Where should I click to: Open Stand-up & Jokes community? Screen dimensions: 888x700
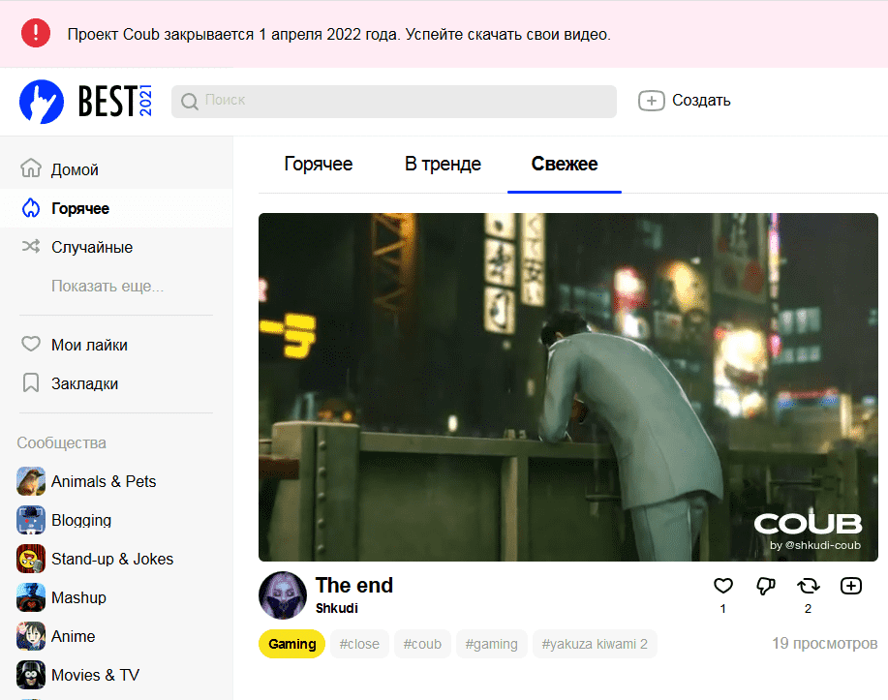[112, 559]
